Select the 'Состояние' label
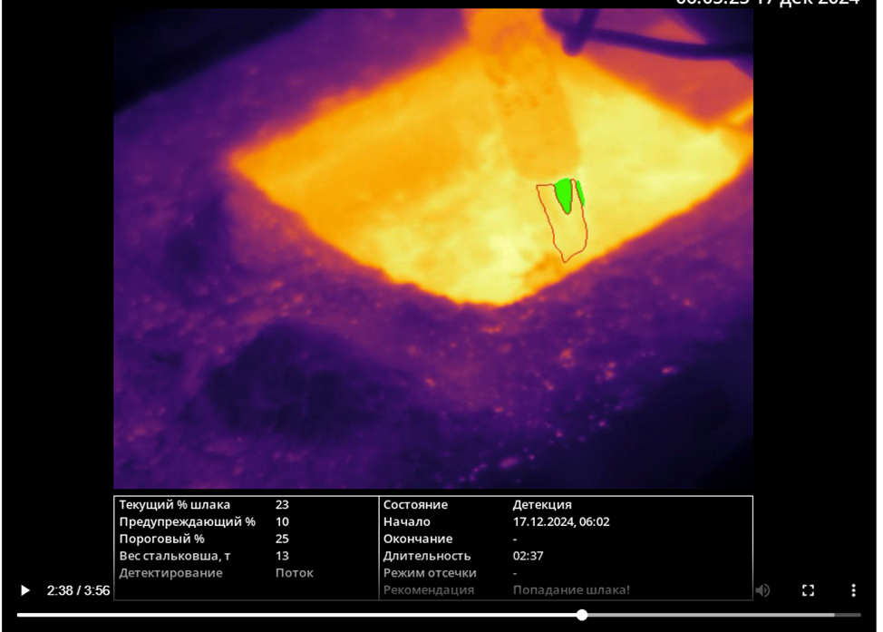883x632 pixels. [x=415, y=505]
